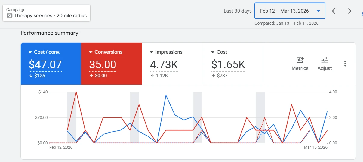
Task: Select the 4.73K Impressions card
Action: pyautogui.click(x=172, y=64)
